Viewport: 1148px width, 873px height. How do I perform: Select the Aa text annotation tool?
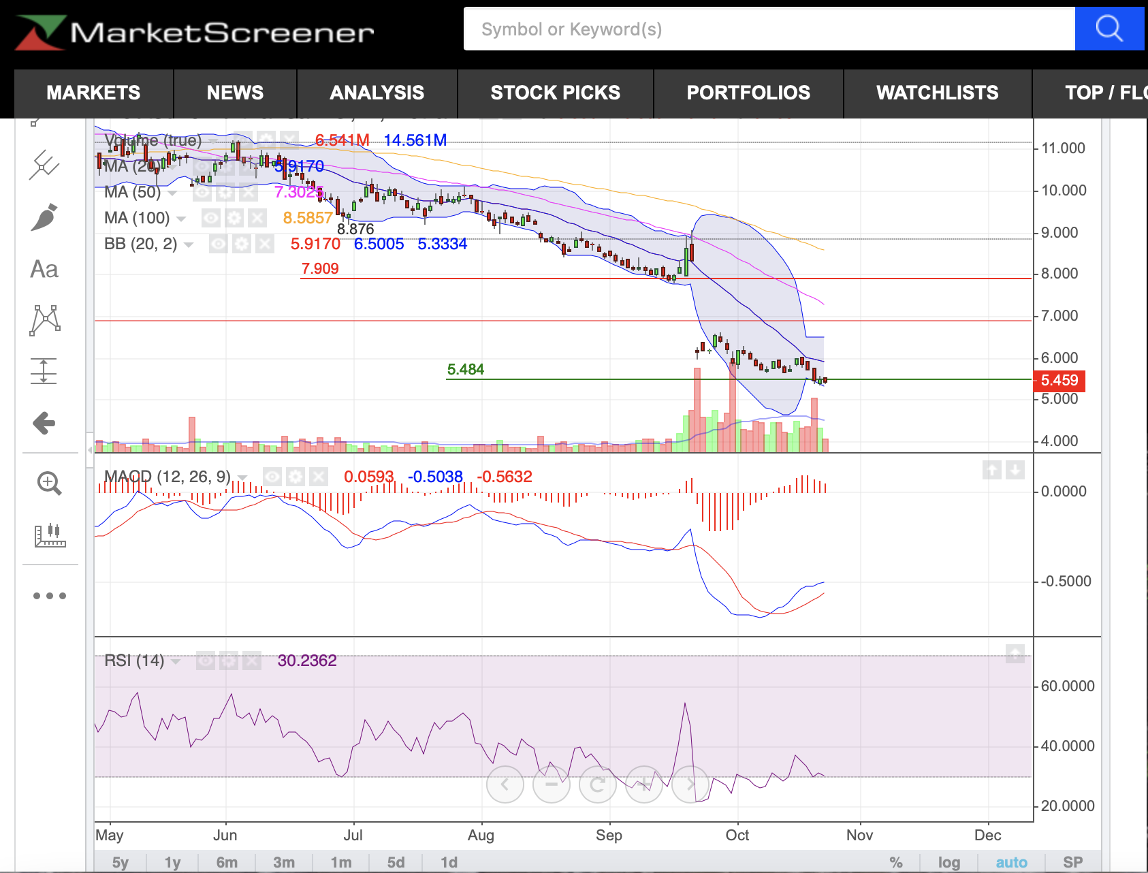tap(45, 269)
